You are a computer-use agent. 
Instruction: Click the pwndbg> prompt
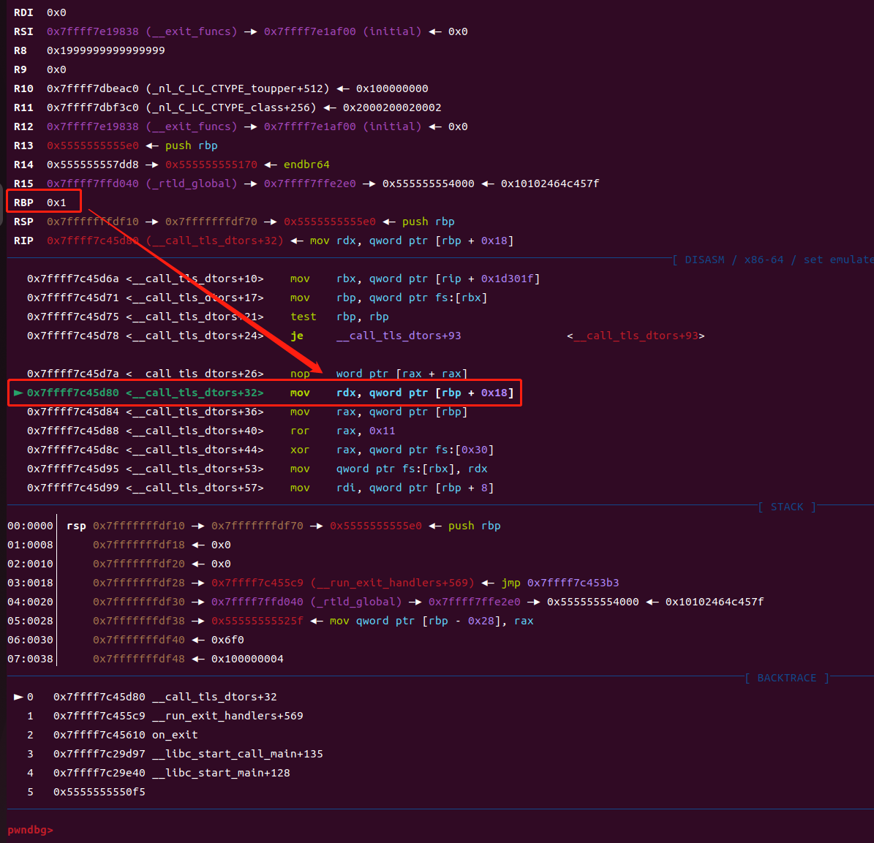pos(30,830)
